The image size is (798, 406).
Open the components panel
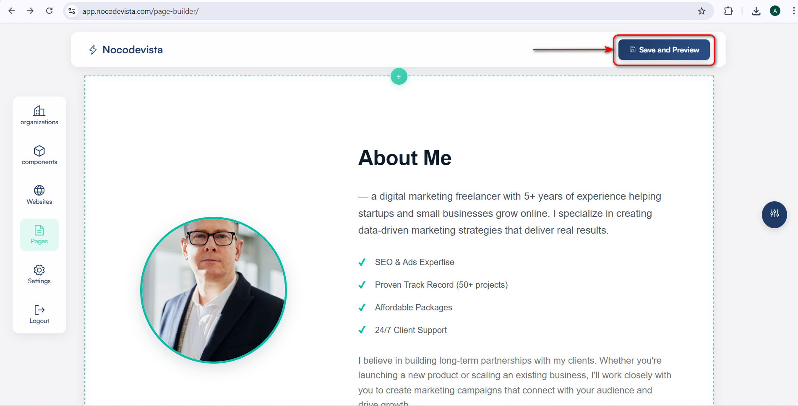pos(39,155)
